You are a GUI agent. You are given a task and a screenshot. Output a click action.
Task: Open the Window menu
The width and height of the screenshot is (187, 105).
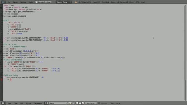23,2
